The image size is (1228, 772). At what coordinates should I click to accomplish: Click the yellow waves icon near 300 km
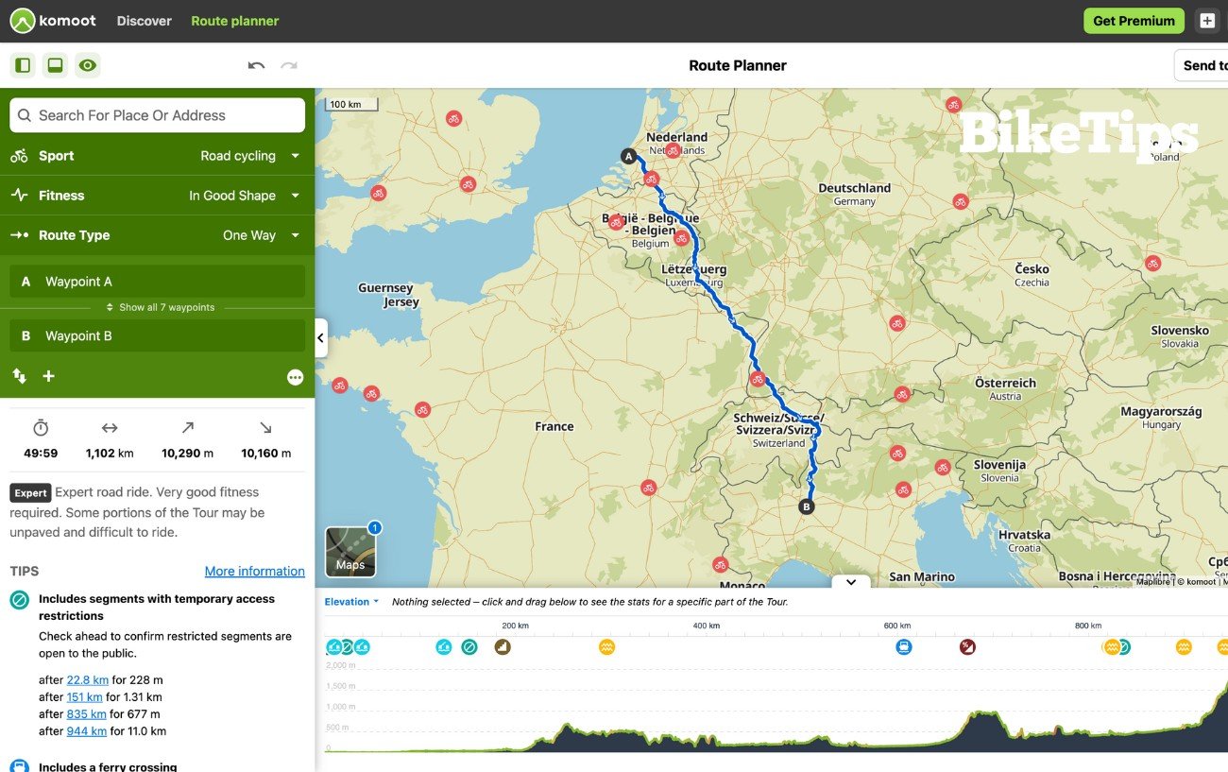click(x=607, y=647)
